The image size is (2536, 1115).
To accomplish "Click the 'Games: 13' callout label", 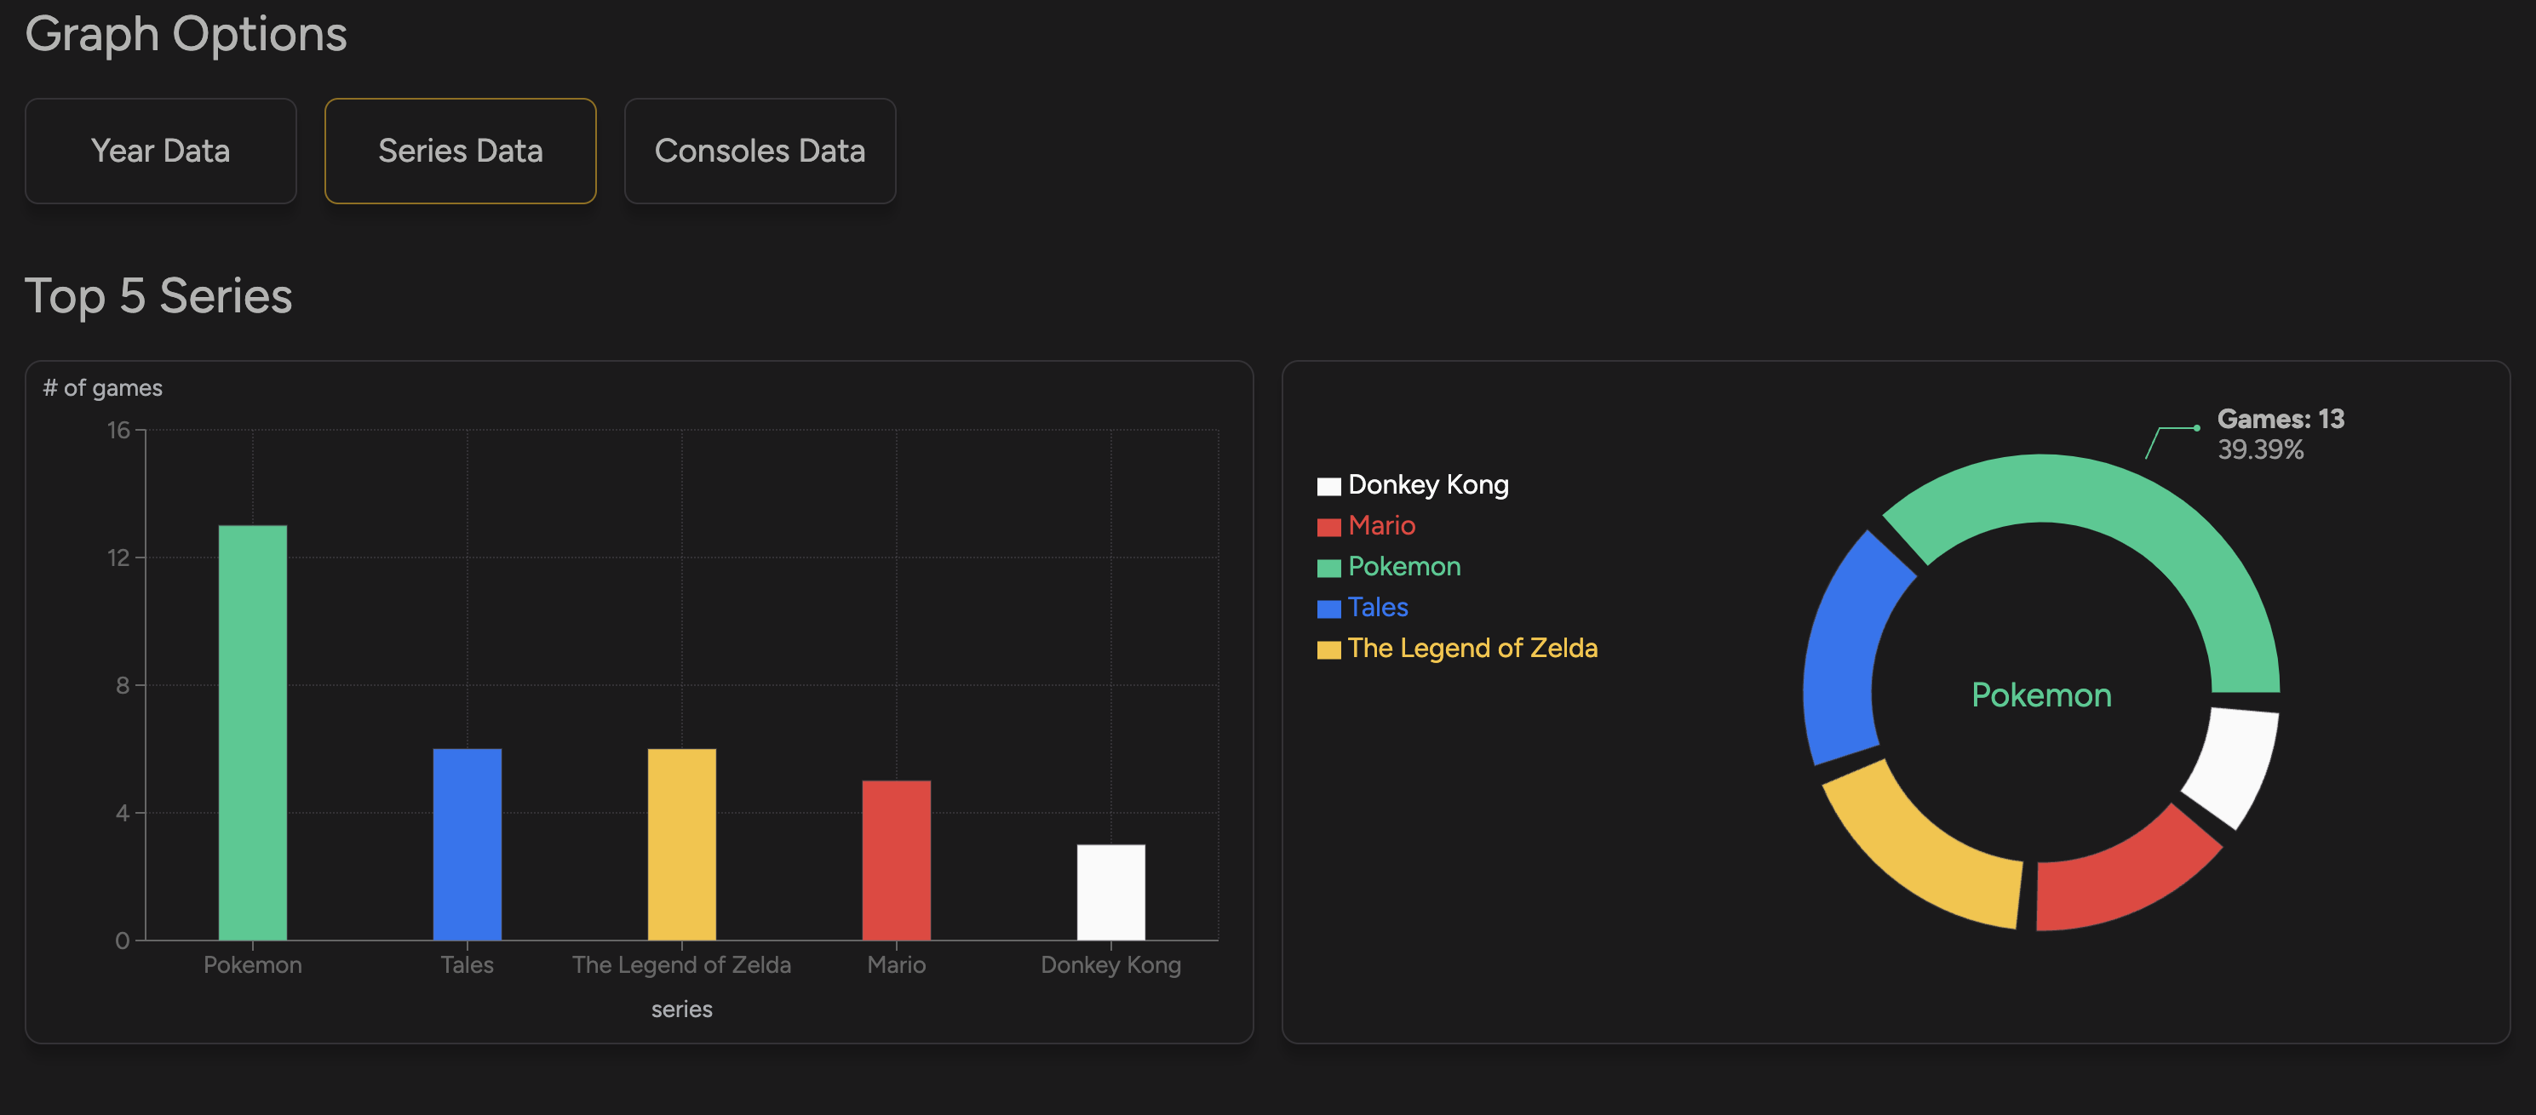I will (x=2280, y=420).
